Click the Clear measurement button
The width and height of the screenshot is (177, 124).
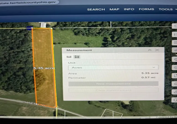pyautogui.click(x=113, y=90)
